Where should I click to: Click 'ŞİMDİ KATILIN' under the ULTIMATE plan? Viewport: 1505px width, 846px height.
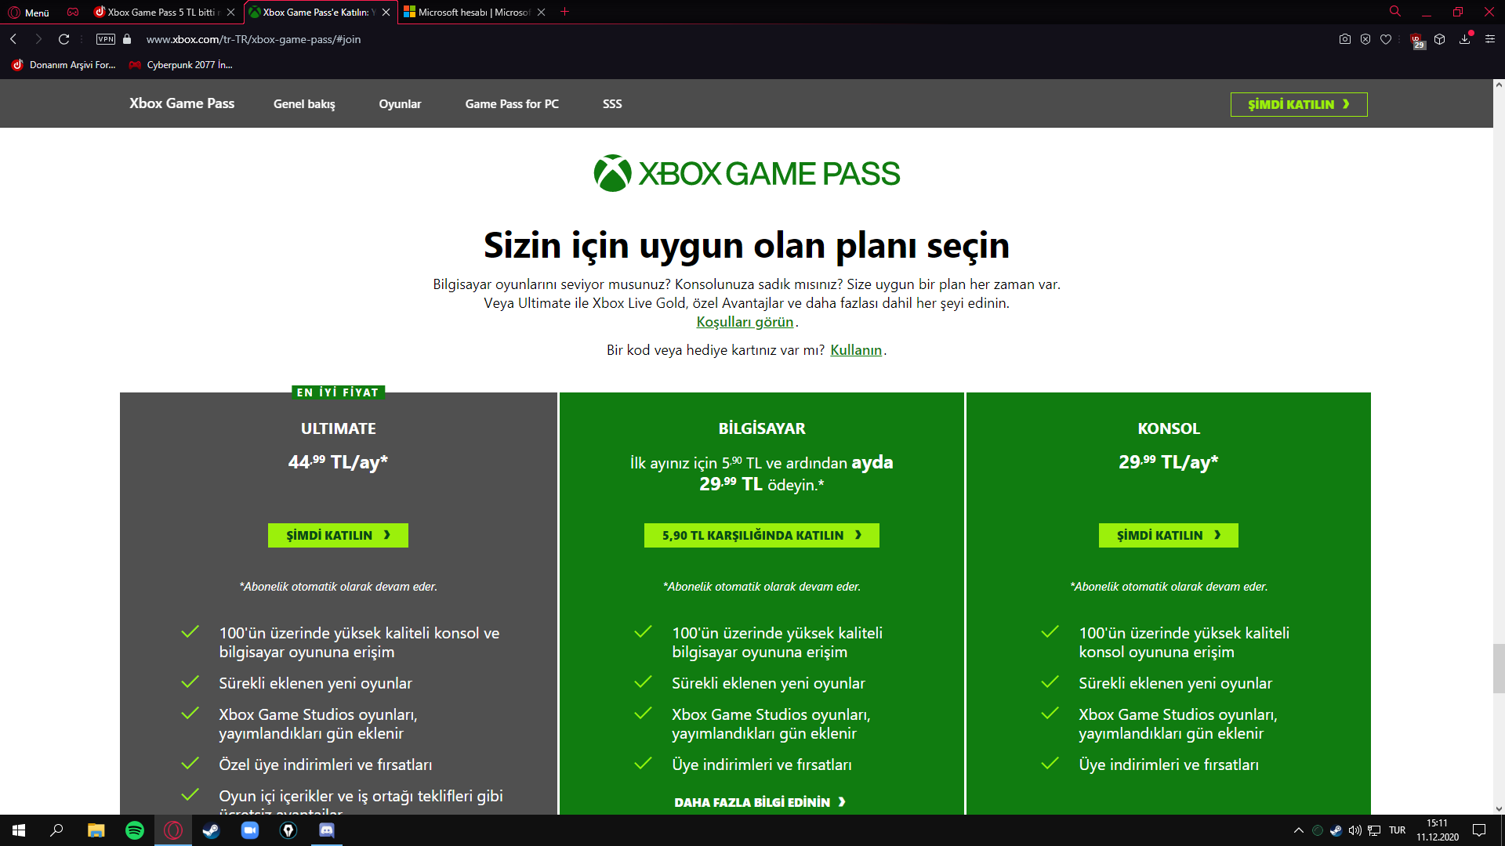tap(338, 535)
